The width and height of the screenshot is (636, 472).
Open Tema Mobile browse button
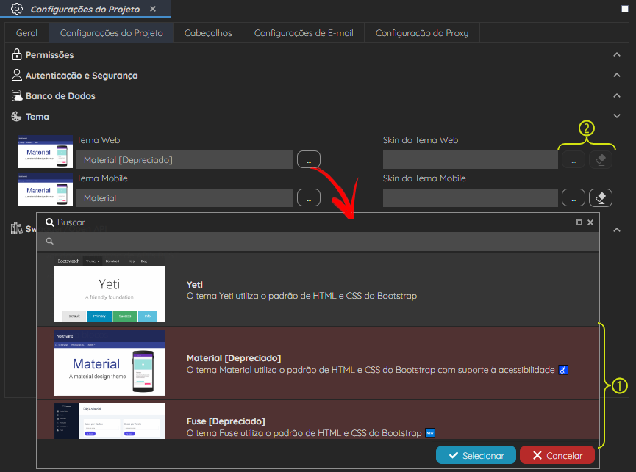click(309, 198)
